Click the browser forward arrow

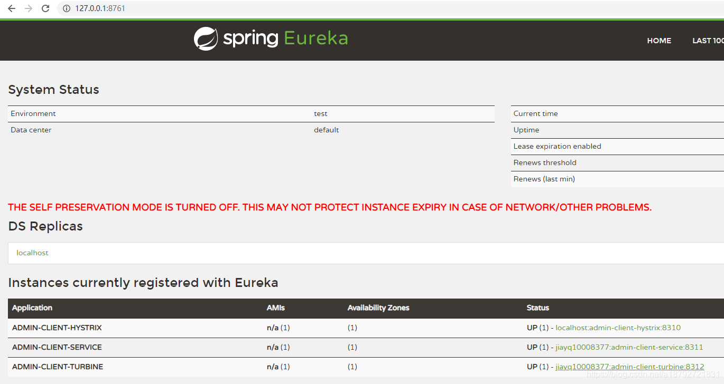pyautogui.click(x=29, y=8)
